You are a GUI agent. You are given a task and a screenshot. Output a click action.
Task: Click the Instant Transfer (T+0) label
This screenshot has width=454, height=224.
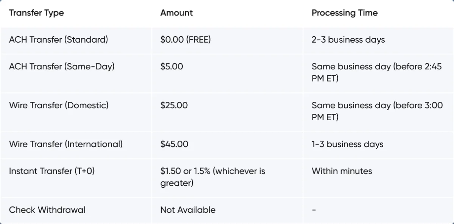[52, 171]
